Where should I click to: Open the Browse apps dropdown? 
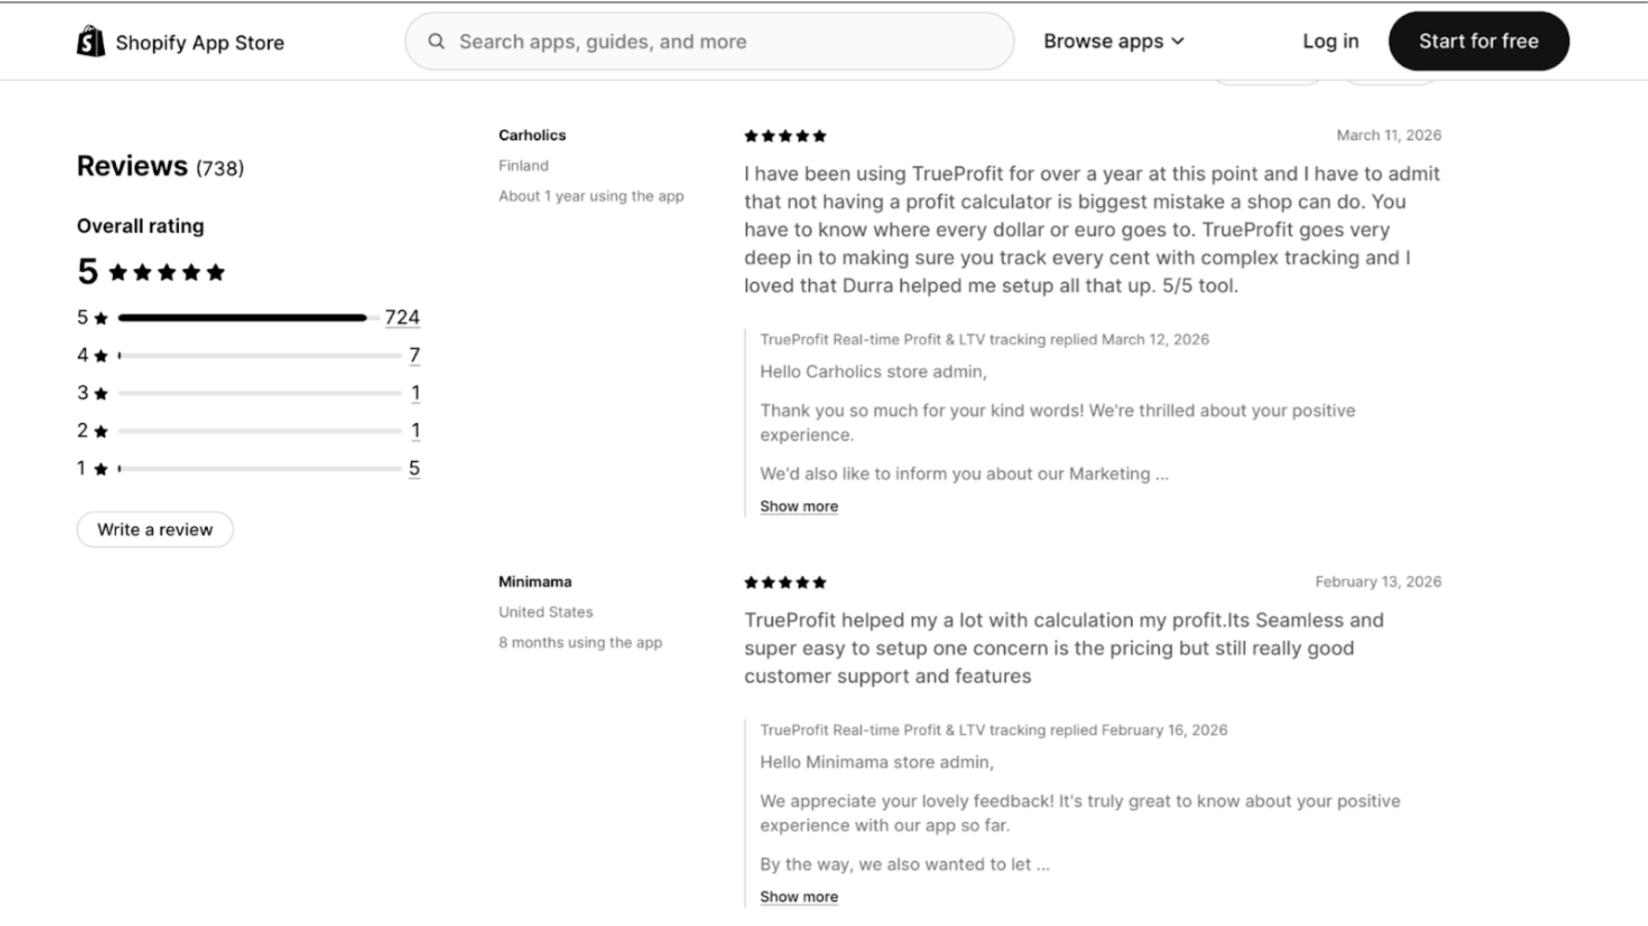point(1114,42)
